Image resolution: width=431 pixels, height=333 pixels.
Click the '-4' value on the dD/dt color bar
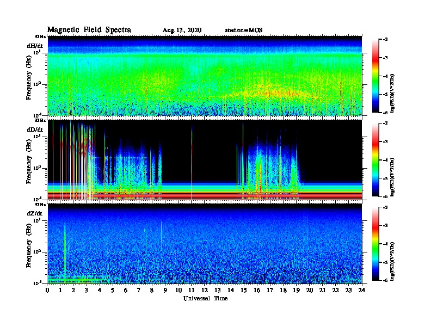tap(385, 160)
